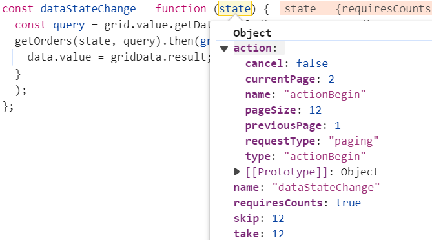
Task: Click the inline state = {requiresCounts value hint
Action: click(356, 8)
